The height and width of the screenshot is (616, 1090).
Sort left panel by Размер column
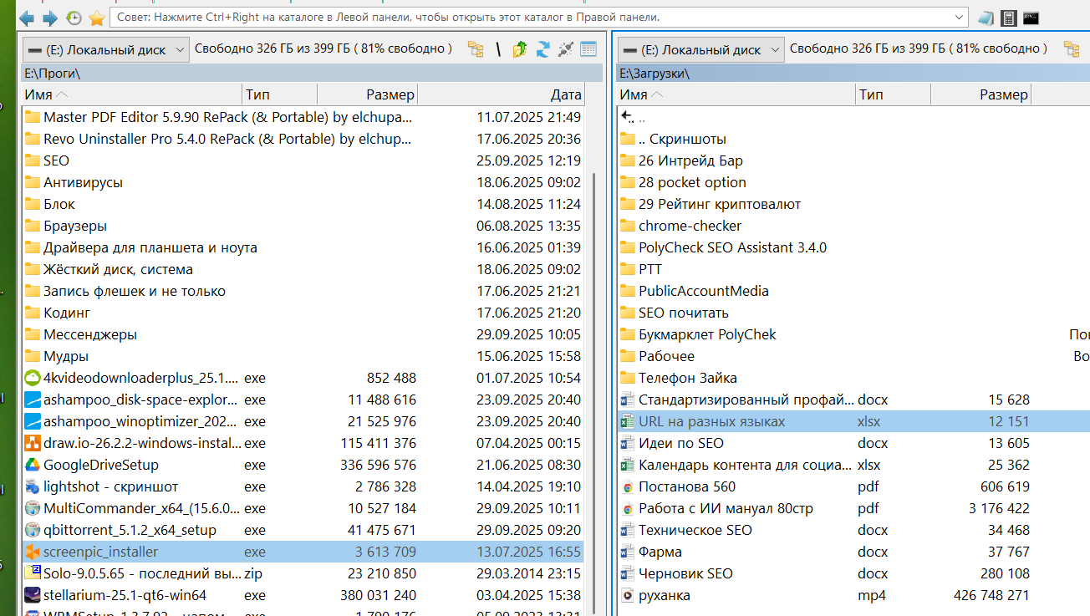pos(367,94)
